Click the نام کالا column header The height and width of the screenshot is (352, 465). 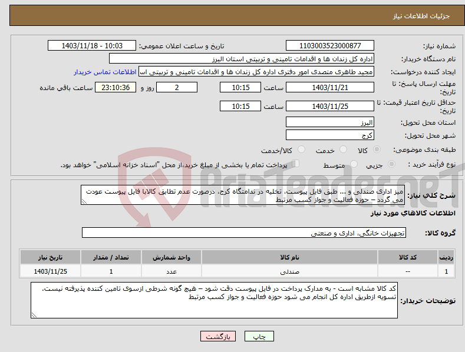[x=289, y=257]
